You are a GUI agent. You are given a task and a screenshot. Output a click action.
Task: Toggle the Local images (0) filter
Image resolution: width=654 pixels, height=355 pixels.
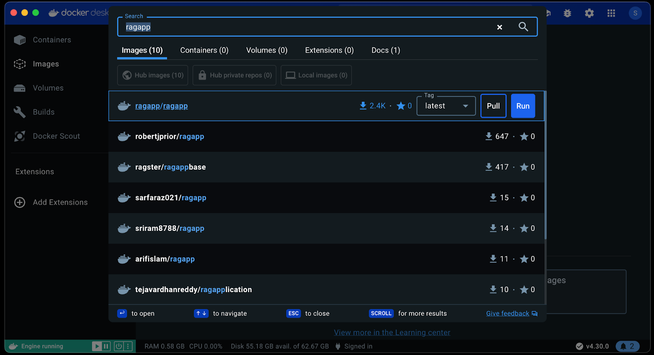[x=316, y=75]
